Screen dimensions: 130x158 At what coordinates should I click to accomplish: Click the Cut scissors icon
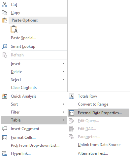point(5,5)
